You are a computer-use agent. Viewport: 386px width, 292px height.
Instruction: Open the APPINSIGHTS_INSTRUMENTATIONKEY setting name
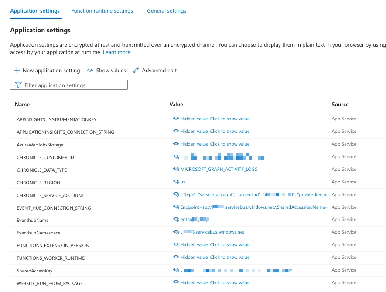coord(57,119)
